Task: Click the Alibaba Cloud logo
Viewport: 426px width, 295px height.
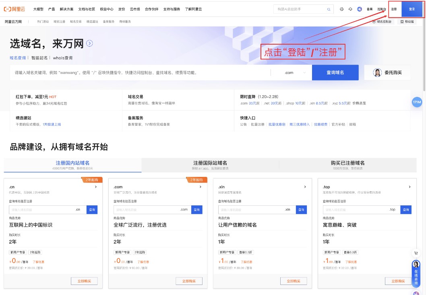Action: click(14, 9)
